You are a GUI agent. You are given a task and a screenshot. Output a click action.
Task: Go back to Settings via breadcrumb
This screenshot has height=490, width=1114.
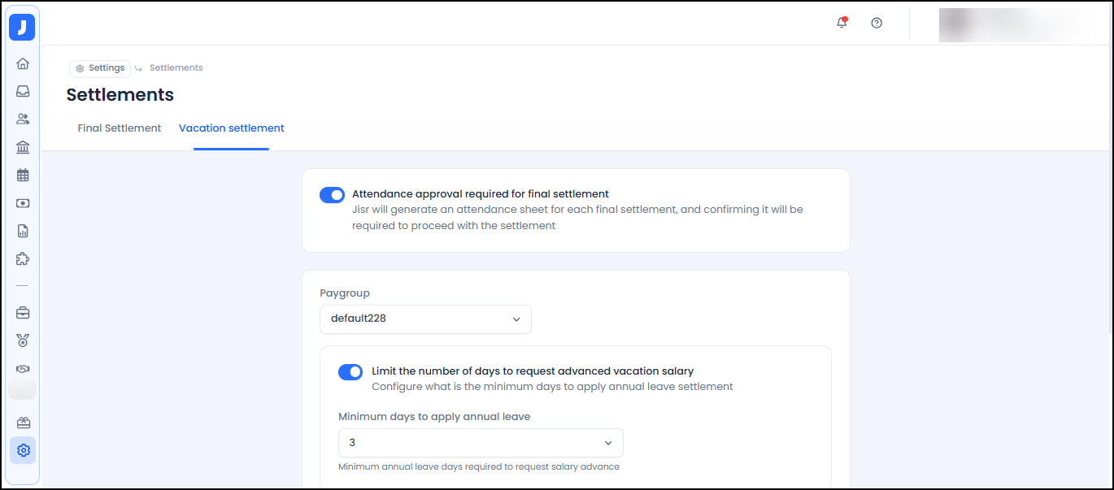100,68
